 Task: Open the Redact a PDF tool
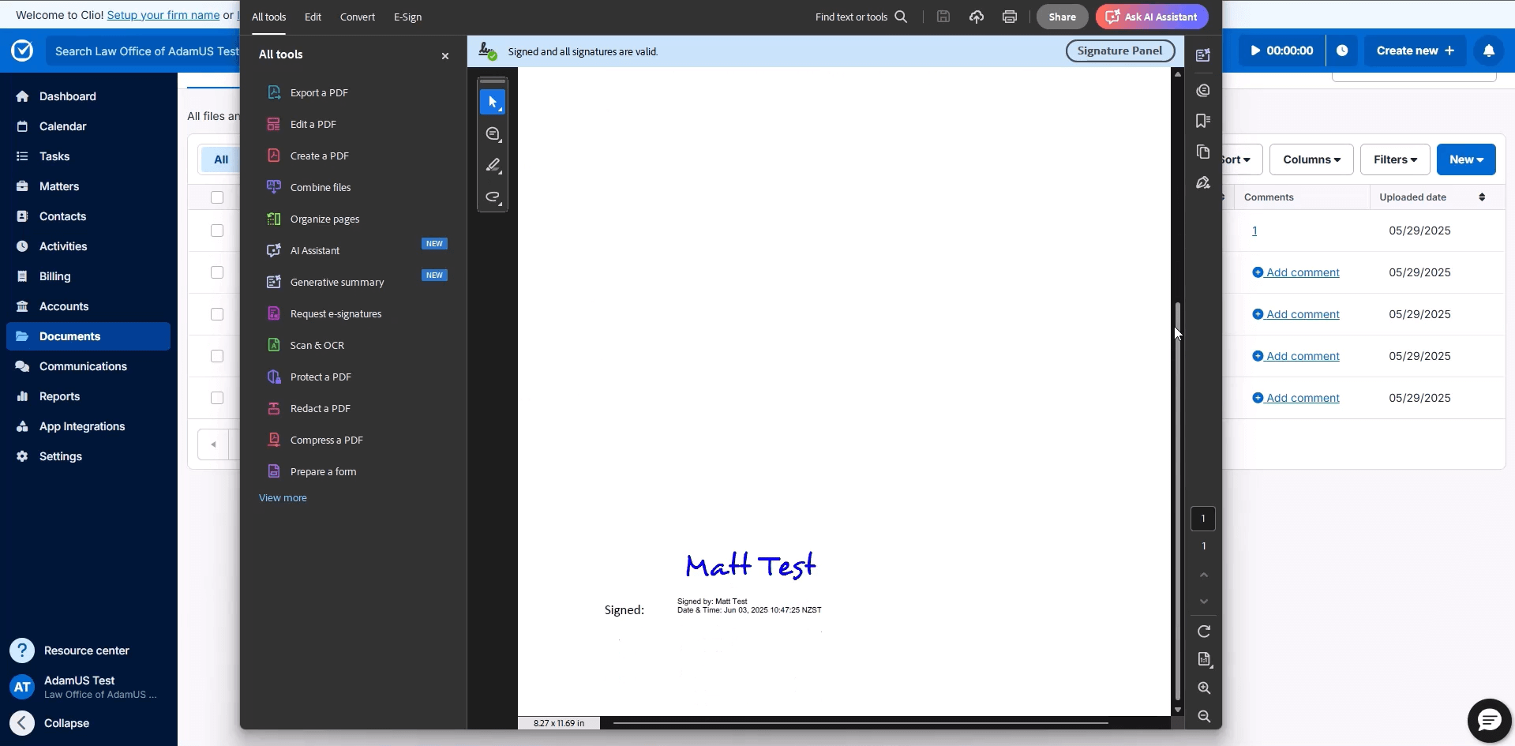pyautogui.click(x=320, y=408)
